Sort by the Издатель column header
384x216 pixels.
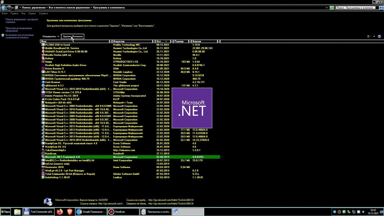pyautogui.click(x=132, y=41)
